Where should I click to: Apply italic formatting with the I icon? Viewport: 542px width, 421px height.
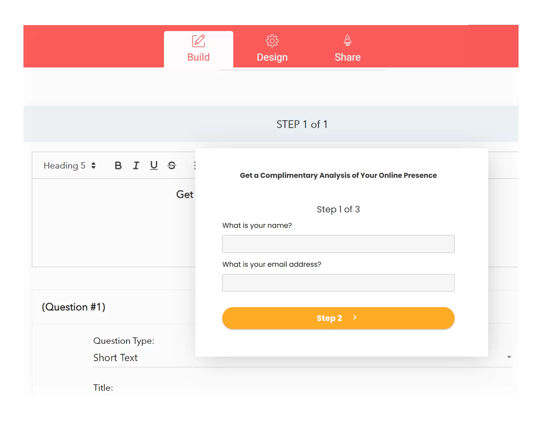click(x=136, y=165)
